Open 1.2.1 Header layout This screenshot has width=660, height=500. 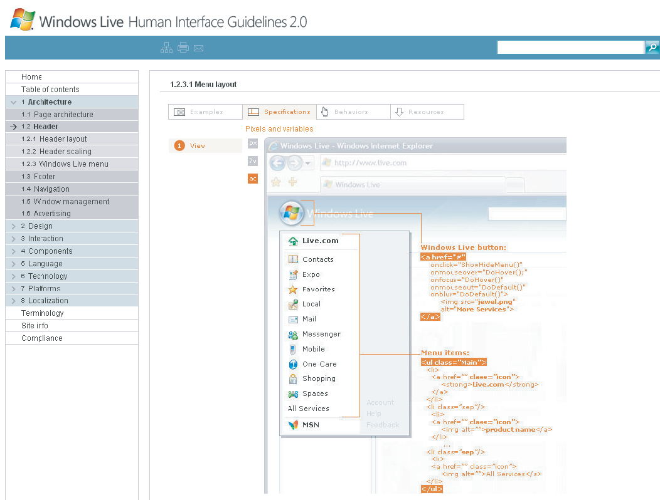click(x=72, y=138)
